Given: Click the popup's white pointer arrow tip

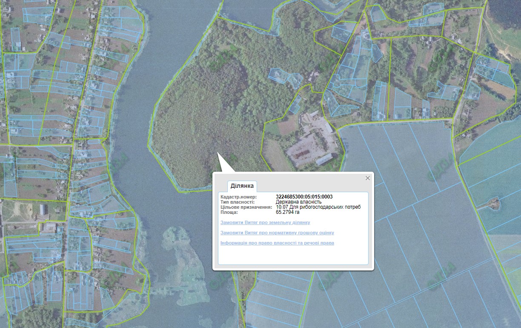Looking at the screenshot, I should pos(218,153).
